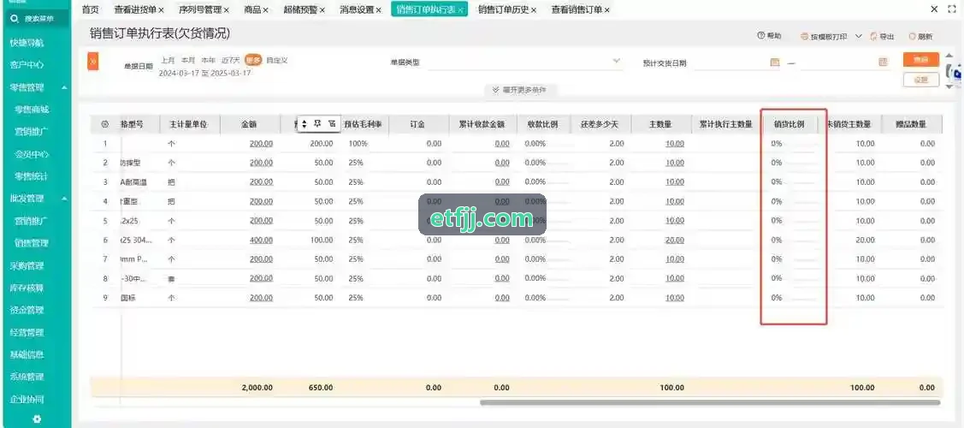The height and width of the screenshot is (428, 964).
Task: Close the 商品 tab via its × icon
Action: pos(265,9)
